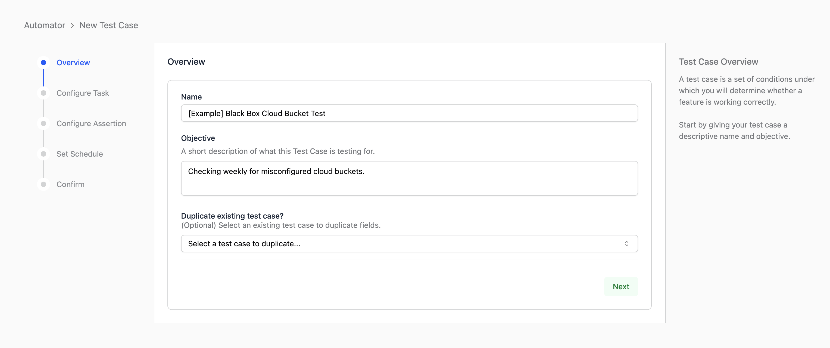
Task: Click the Set Schedule step circle
Action: click(x=43, y=154)
